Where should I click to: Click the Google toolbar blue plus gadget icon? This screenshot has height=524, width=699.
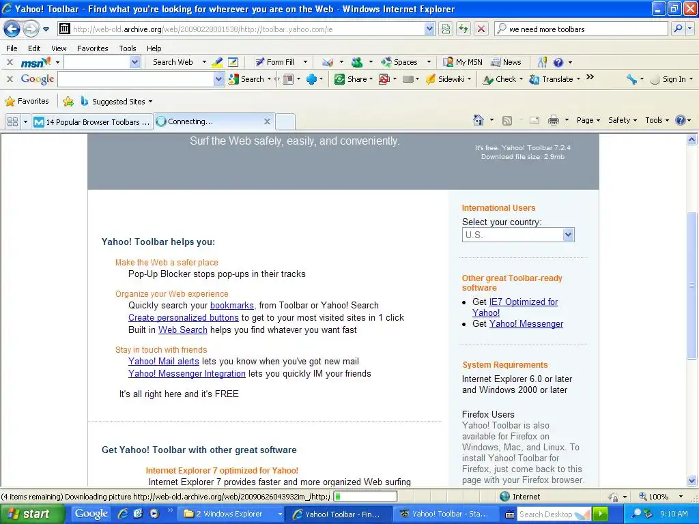[311, 79]
